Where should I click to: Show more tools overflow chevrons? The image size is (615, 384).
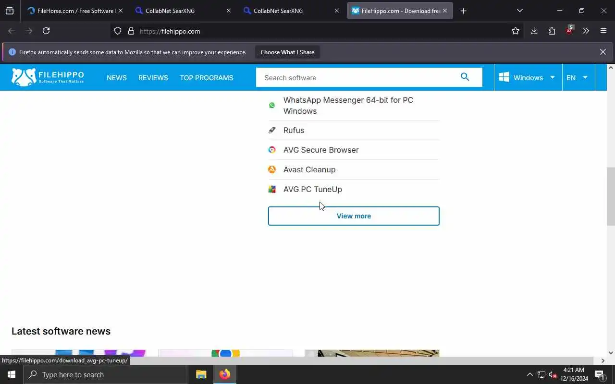coord(586,31)
